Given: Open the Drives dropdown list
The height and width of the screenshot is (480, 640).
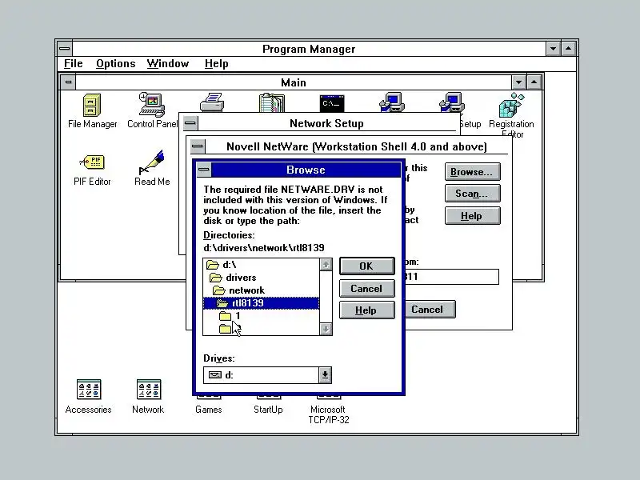Looking at the screenshot, I should pos(267,375).
